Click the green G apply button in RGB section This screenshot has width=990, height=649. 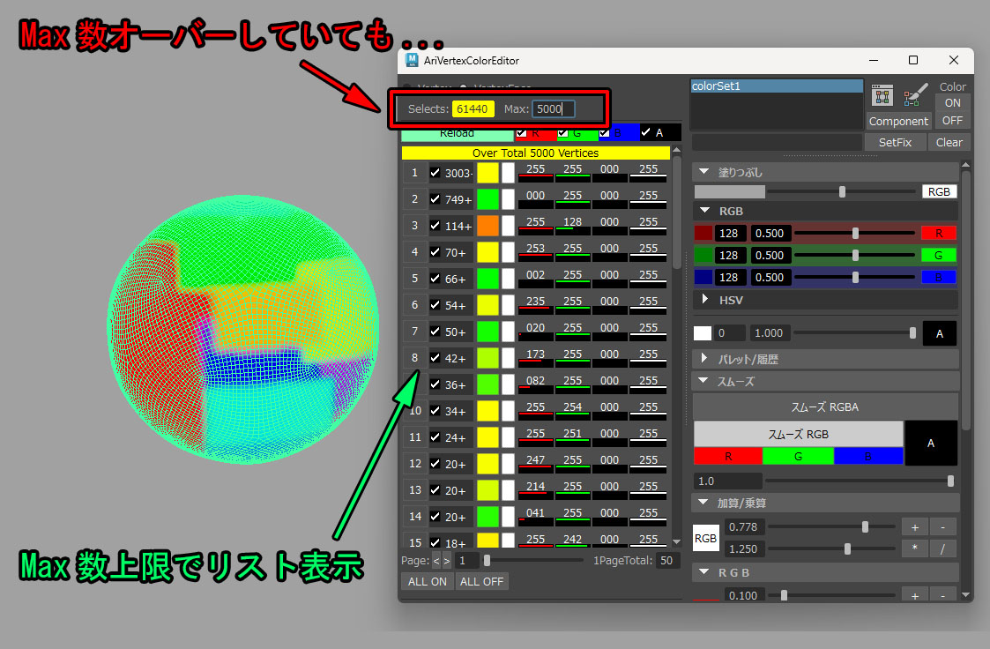point(938,255)
